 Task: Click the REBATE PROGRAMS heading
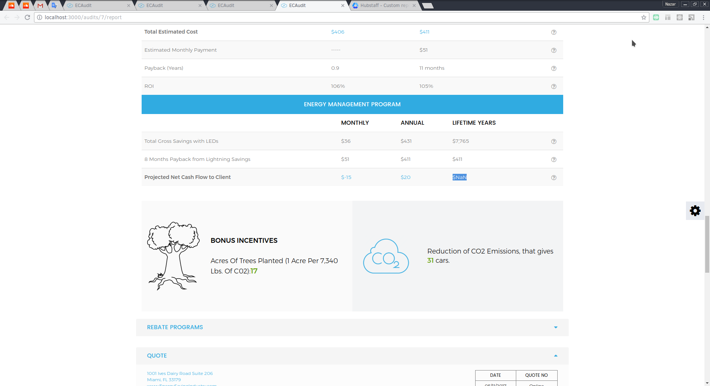175,327
